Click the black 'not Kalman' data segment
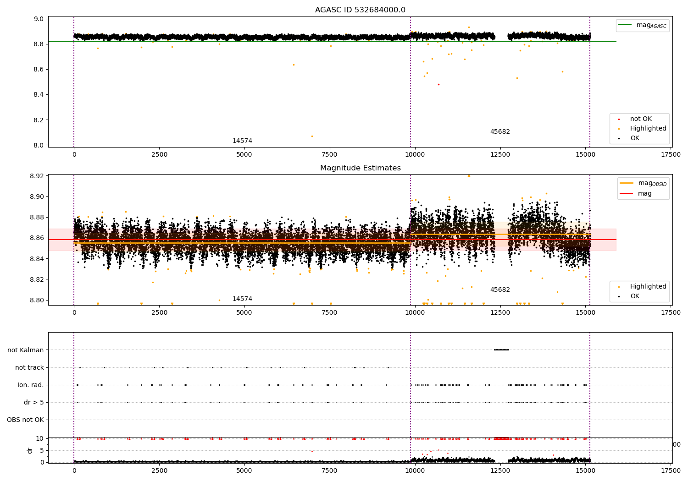The width and height of the screenshot is (688, 481). click(501, 350)
